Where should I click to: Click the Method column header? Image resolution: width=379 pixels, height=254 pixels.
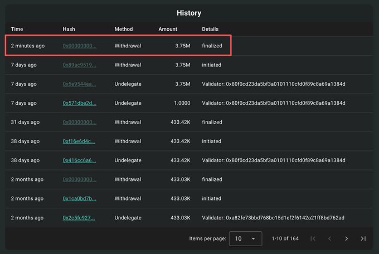(124, 29)
